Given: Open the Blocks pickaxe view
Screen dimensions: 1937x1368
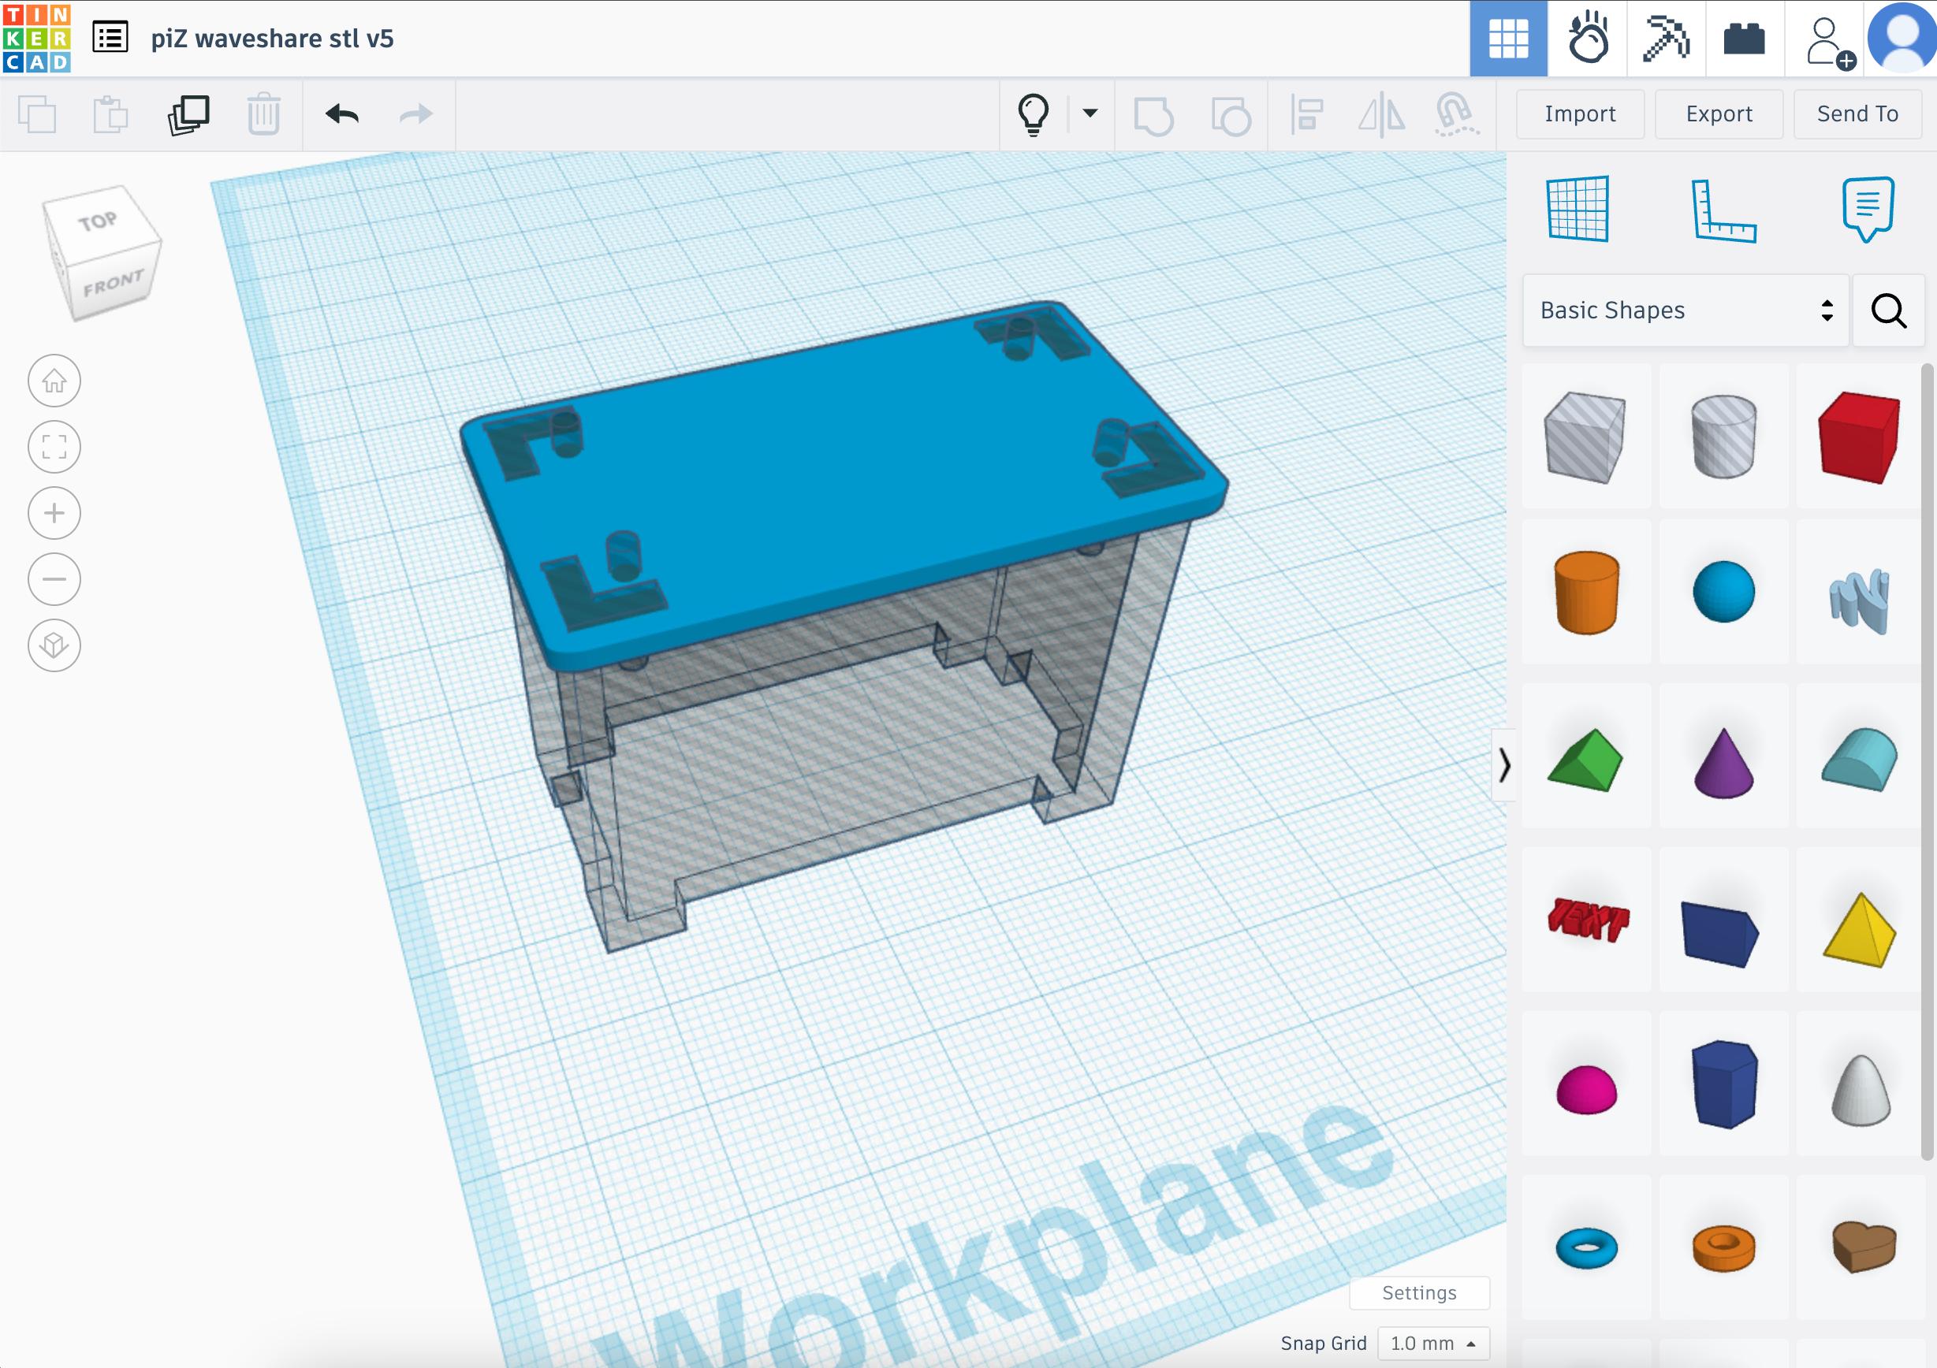Looking at the screenshot, I should [1666, 39].
